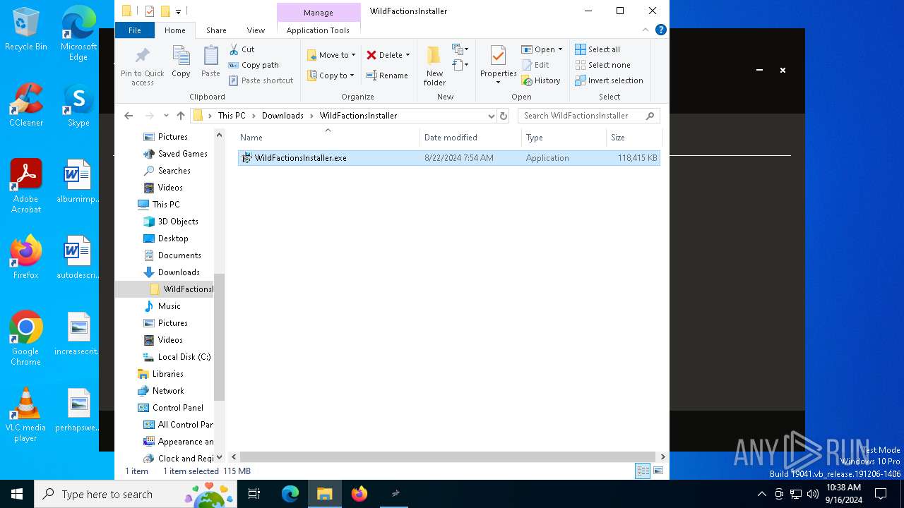Delete the selected file
This screenshot has height=508, width=904.
pos(383,55)
